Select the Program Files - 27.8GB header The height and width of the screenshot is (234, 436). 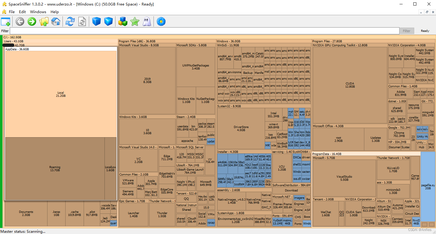coord(373,41)
